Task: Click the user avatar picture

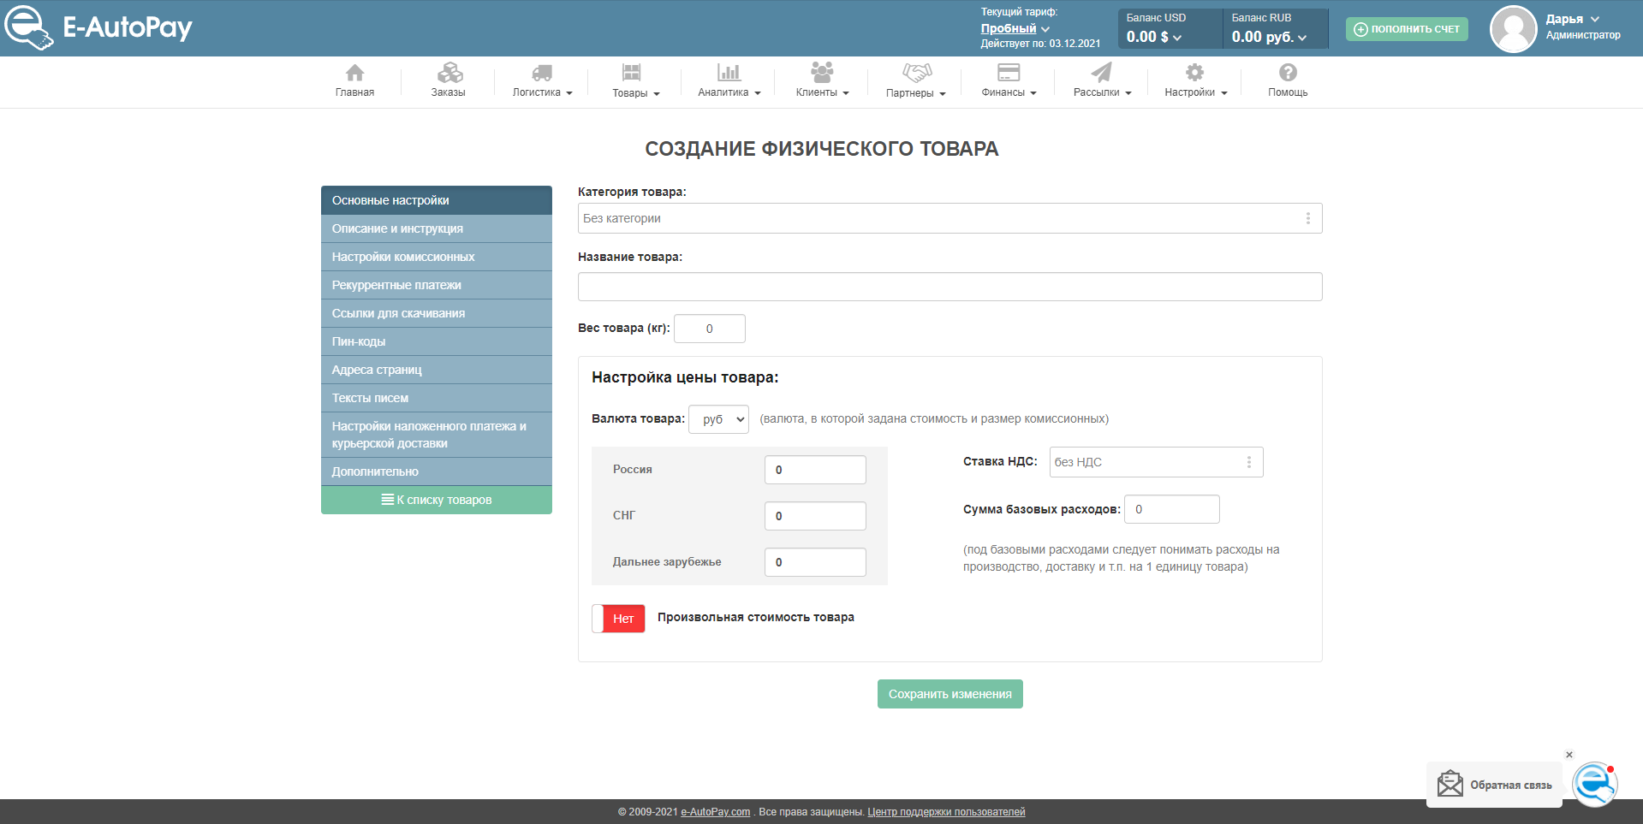Action: (1514, 29)
